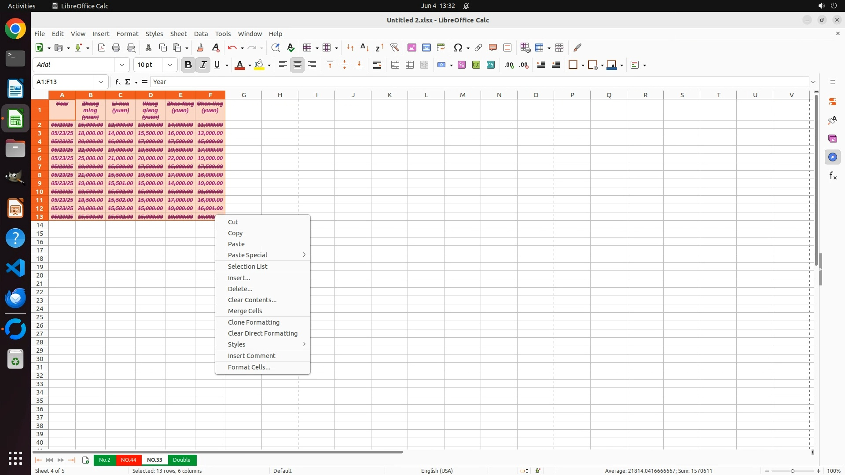This screenshot has height=475, width=845.
Task: Switch to the Double sheet tab
Action: point(182,460)
